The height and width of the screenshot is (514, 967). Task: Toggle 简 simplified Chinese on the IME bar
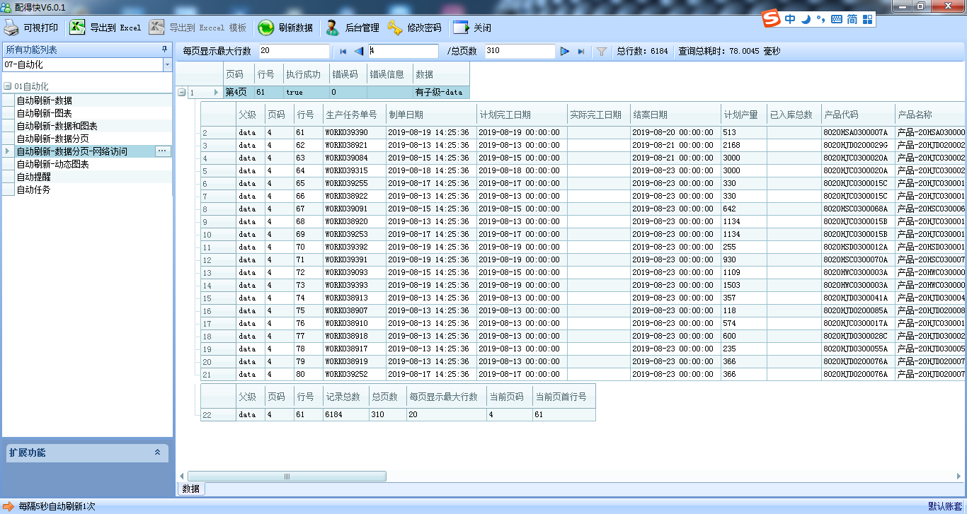(x=852, y=19)
